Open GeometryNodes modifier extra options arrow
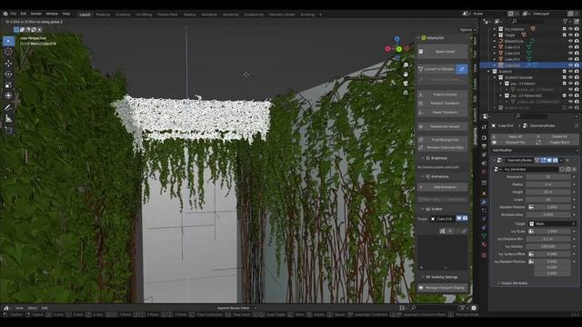This screenshot has height=327, width=582. (562, 160)
